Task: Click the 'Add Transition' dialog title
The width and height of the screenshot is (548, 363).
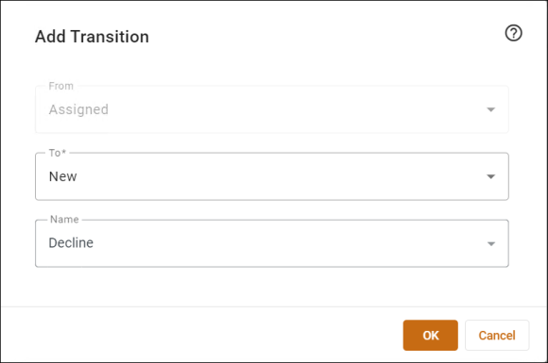Action: click(92, 37)
